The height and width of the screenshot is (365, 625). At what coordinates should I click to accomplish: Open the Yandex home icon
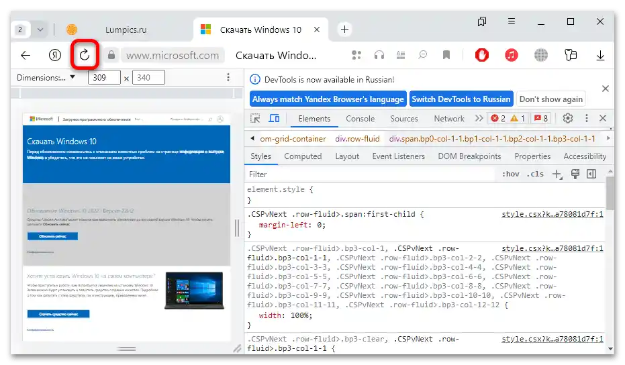coord(55,55)
